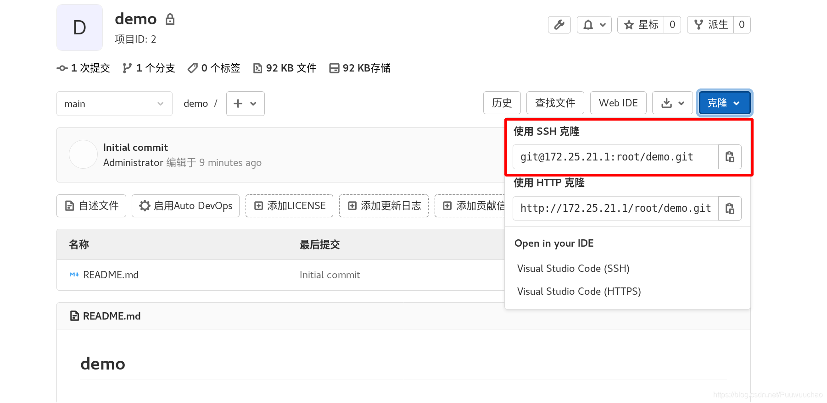Select the SSH clone URL field
Screen dimensions: 827x403
[x=615, y=157]
